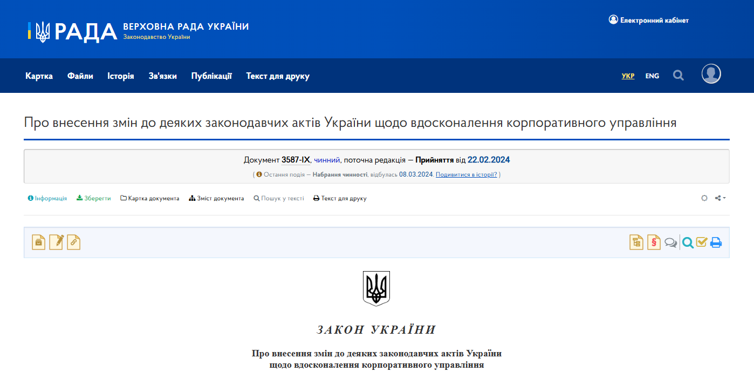This screenshot has height=385, width=754.
Task: Open the document card (archive) icon
Action: (x=38, y=242)
